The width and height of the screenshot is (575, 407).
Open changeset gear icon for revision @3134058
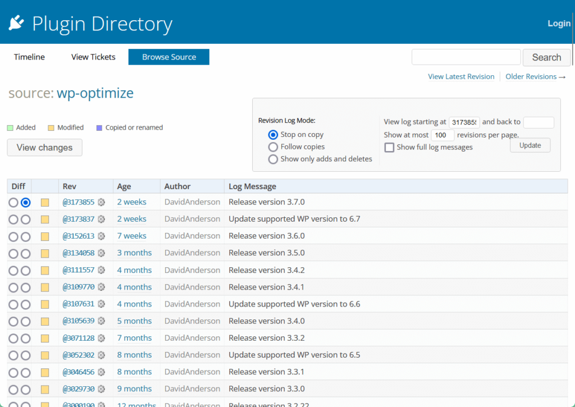click(102, 253)
